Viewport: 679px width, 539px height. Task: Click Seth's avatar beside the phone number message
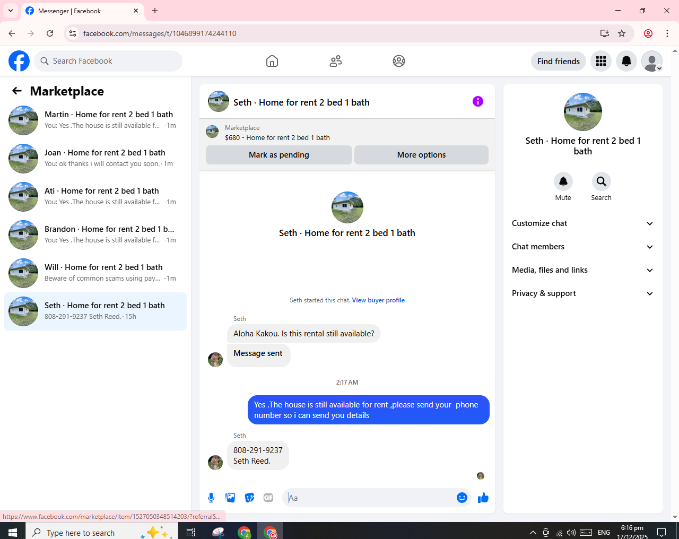coord(215,463)
